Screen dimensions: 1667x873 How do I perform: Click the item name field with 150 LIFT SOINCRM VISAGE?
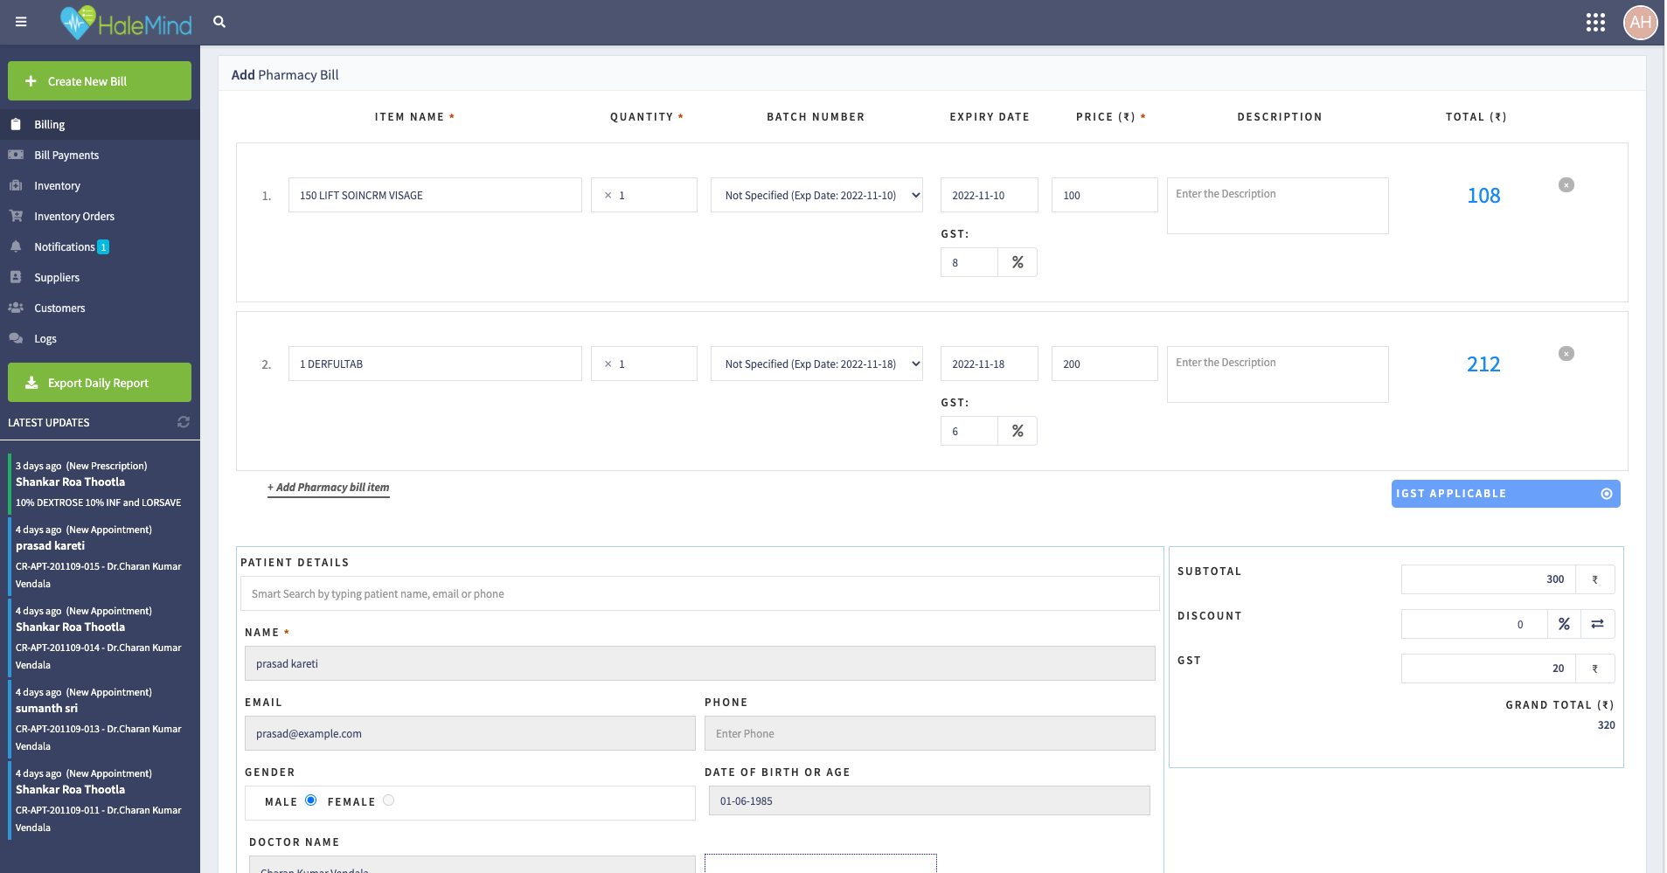(435, 195)
